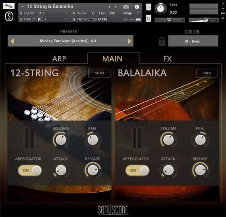Select the next preset with right arrow
The width and height of the screenshot is (226, 217).
click(x=129, y=41)
